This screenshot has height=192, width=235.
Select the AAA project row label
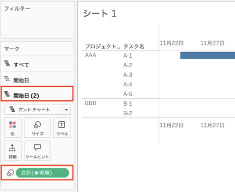[x=91, y=55]
